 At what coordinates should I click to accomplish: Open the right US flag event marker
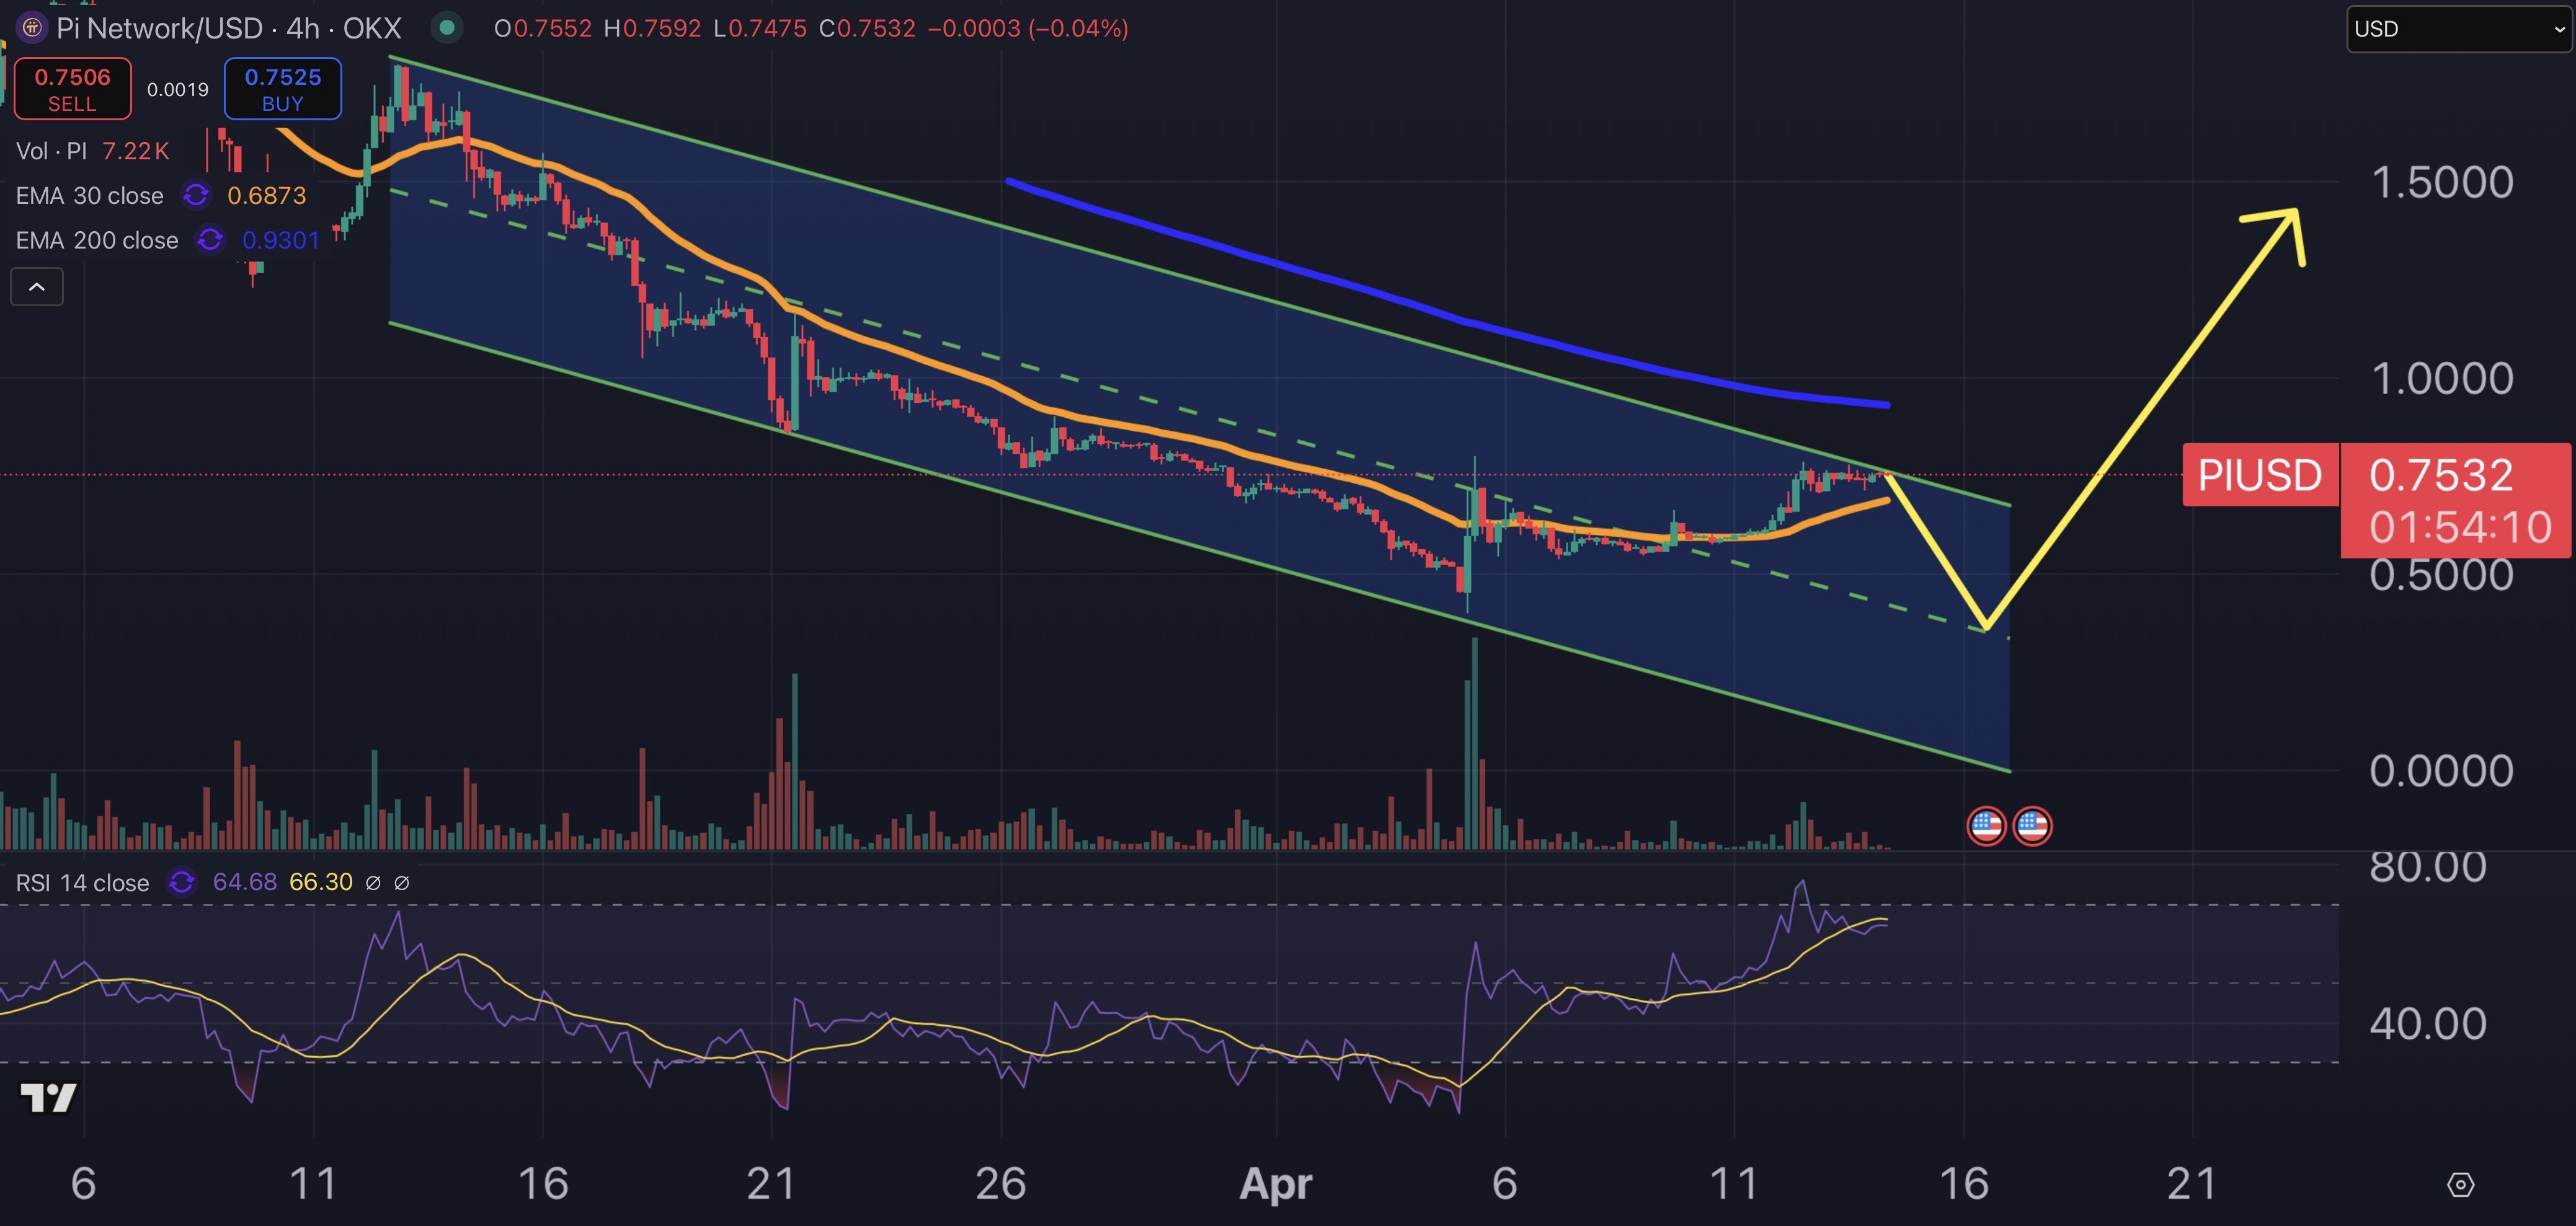[x=2032, y=826]
